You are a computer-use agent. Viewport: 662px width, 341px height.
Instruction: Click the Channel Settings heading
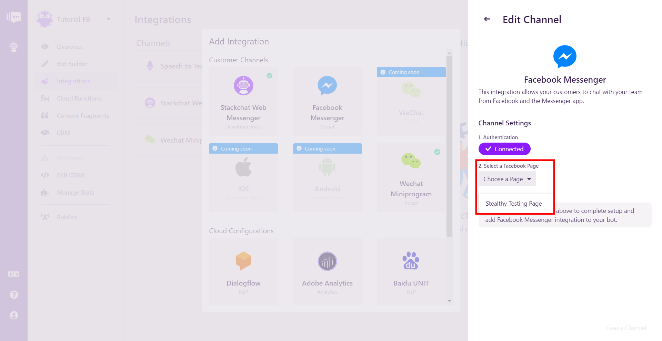[504, 123]
